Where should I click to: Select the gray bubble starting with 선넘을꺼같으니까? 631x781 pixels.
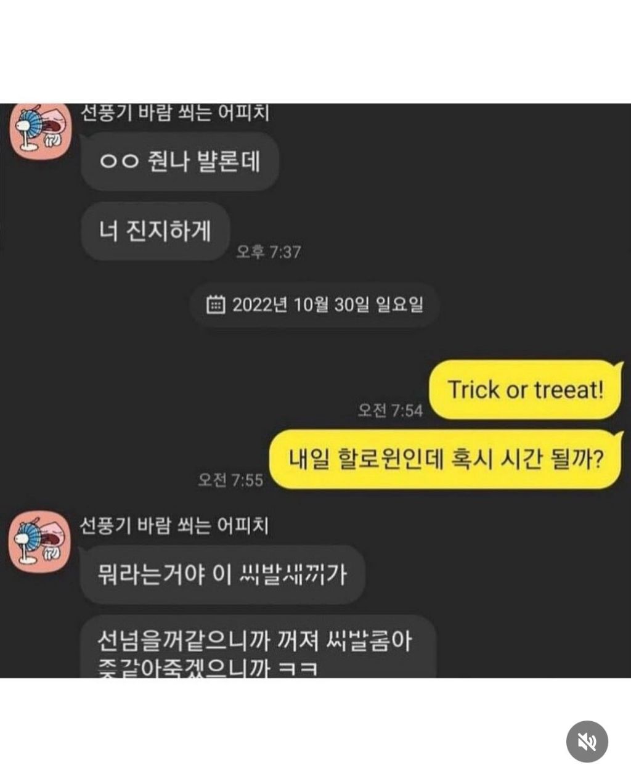258,647
